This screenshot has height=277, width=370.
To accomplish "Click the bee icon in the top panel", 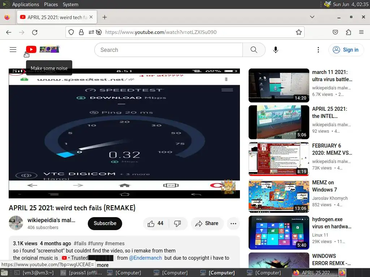I will pos(327,4).
